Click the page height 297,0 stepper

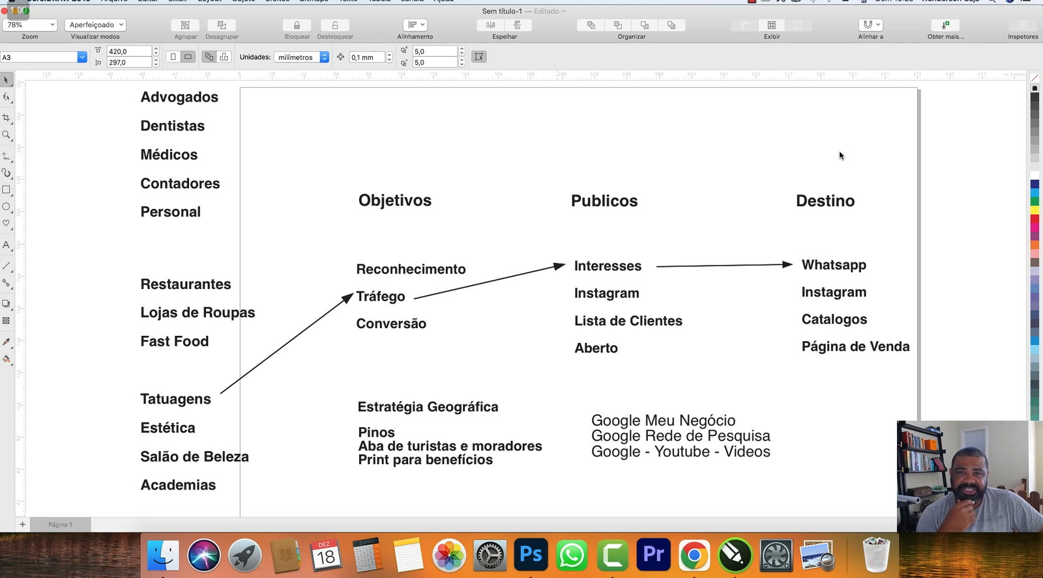pyautogui.click(x=156, y=62)
